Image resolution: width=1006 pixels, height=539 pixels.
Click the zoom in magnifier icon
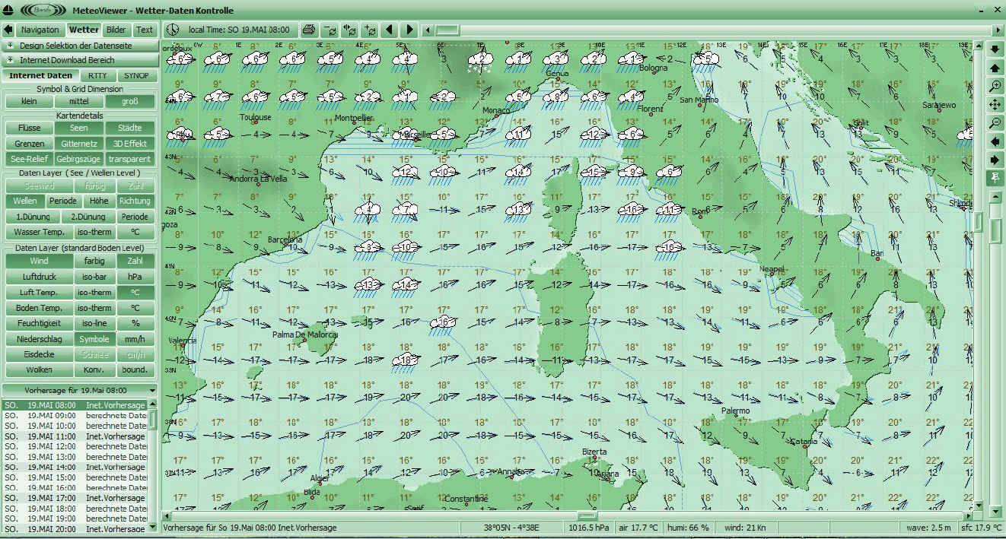(995, 86)
